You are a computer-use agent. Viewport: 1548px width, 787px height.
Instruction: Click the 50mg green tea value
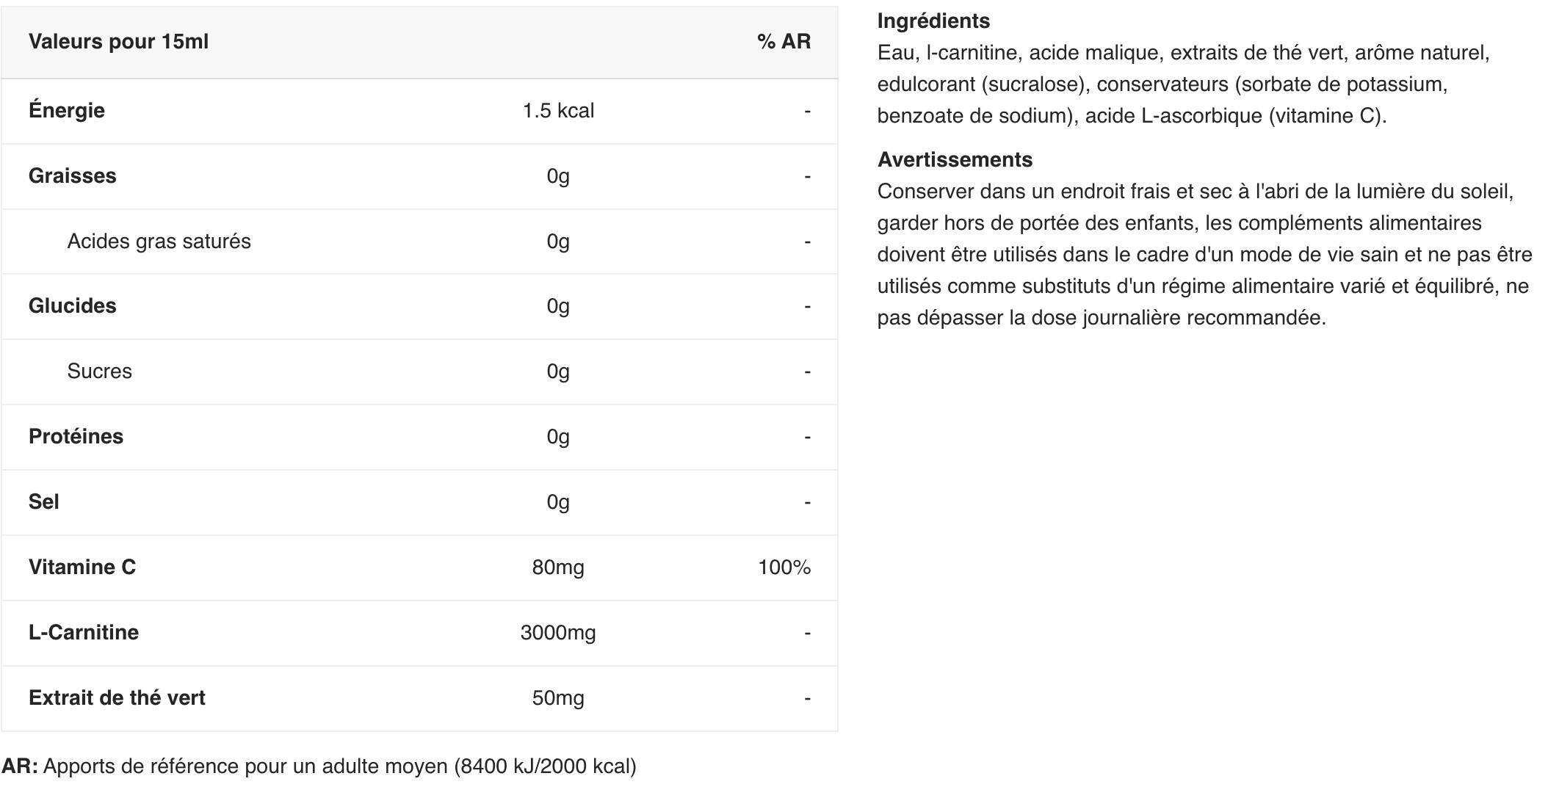click(x=558, y=698)
